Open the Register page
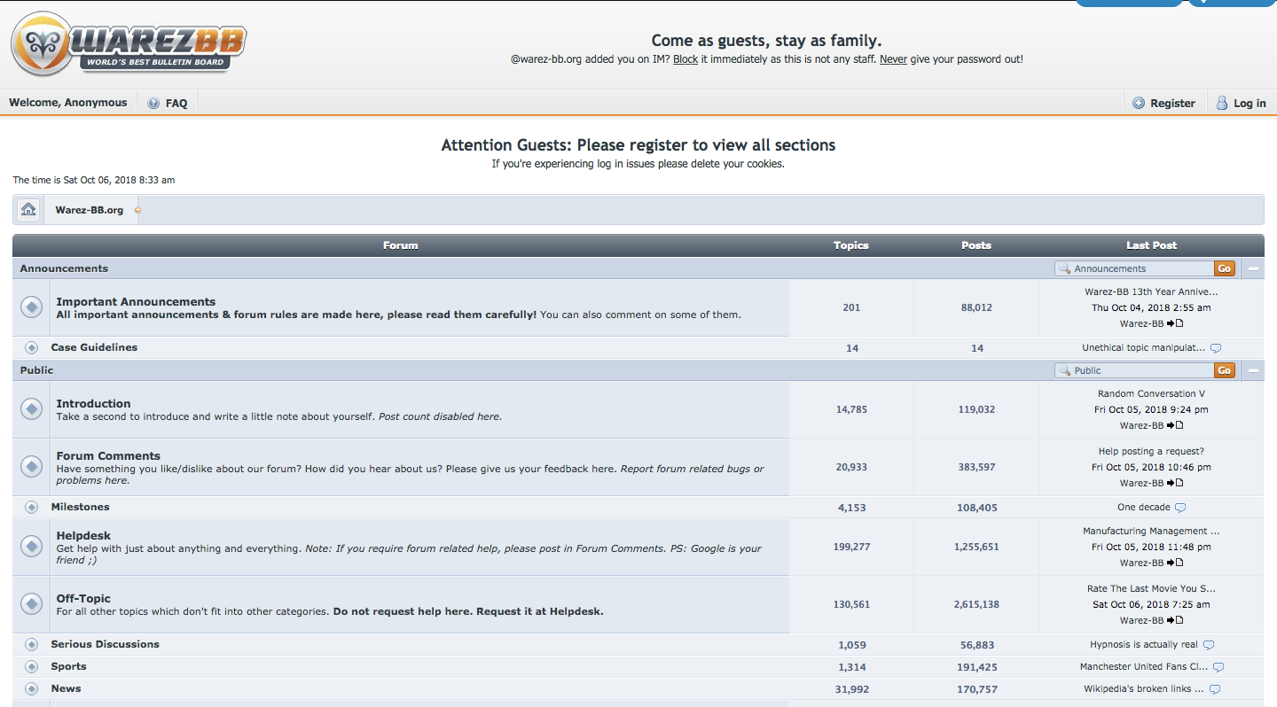 pos(1172,103)
